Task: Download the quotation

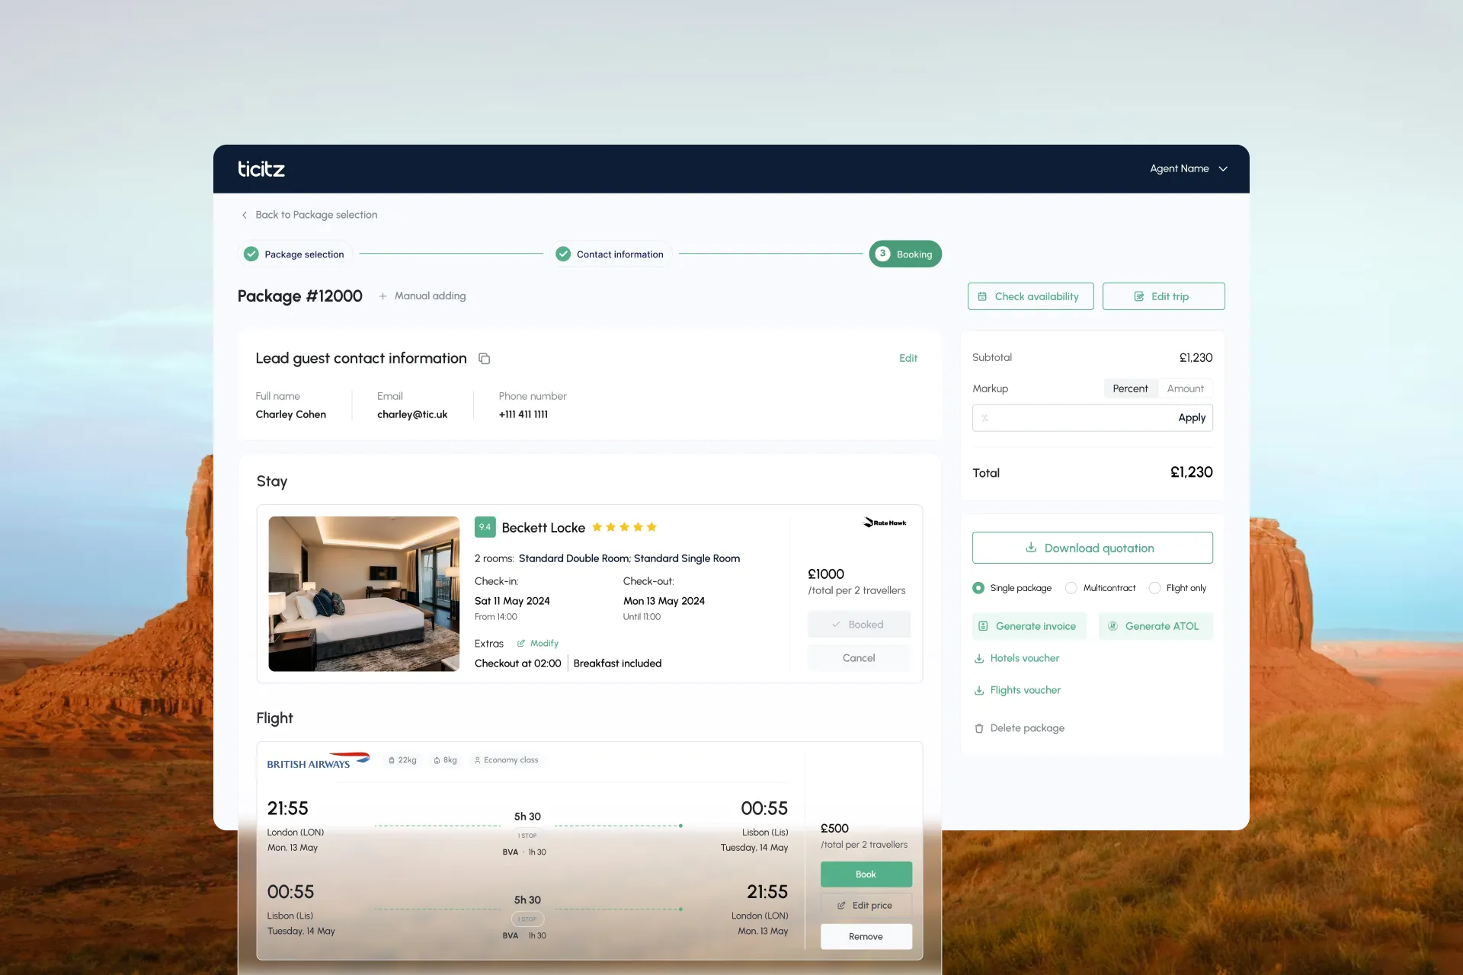Action: click(1093, 548)
